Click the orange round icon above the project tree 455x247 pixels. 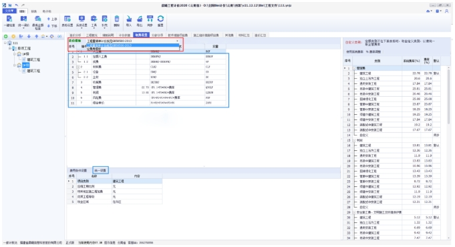[13, 37]
